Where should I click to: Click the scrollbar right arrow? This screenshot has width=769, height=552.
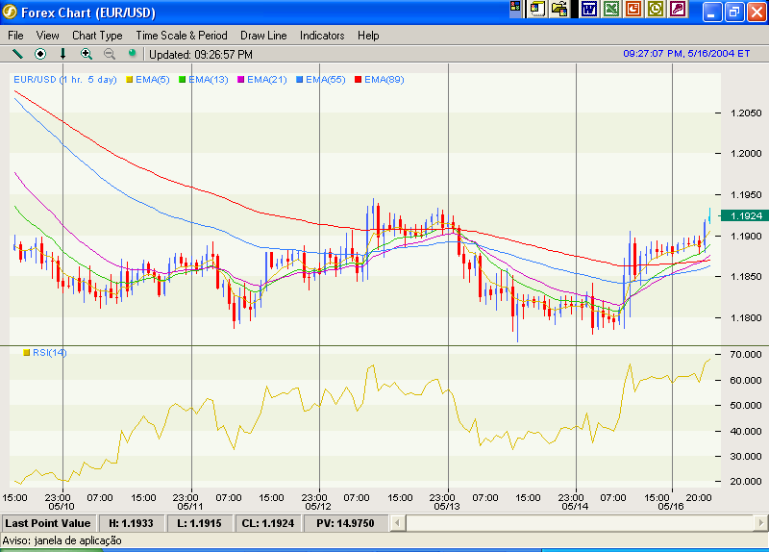coord(761,523)
